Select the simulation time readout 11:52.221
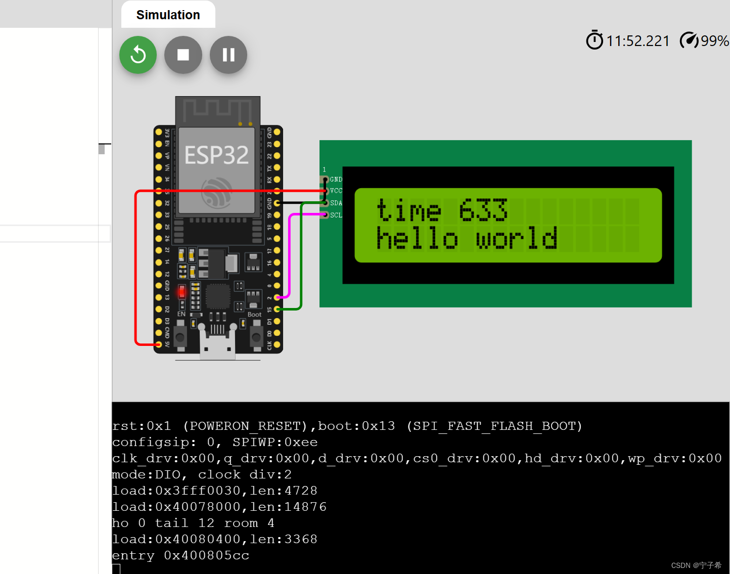 (638, 40)
